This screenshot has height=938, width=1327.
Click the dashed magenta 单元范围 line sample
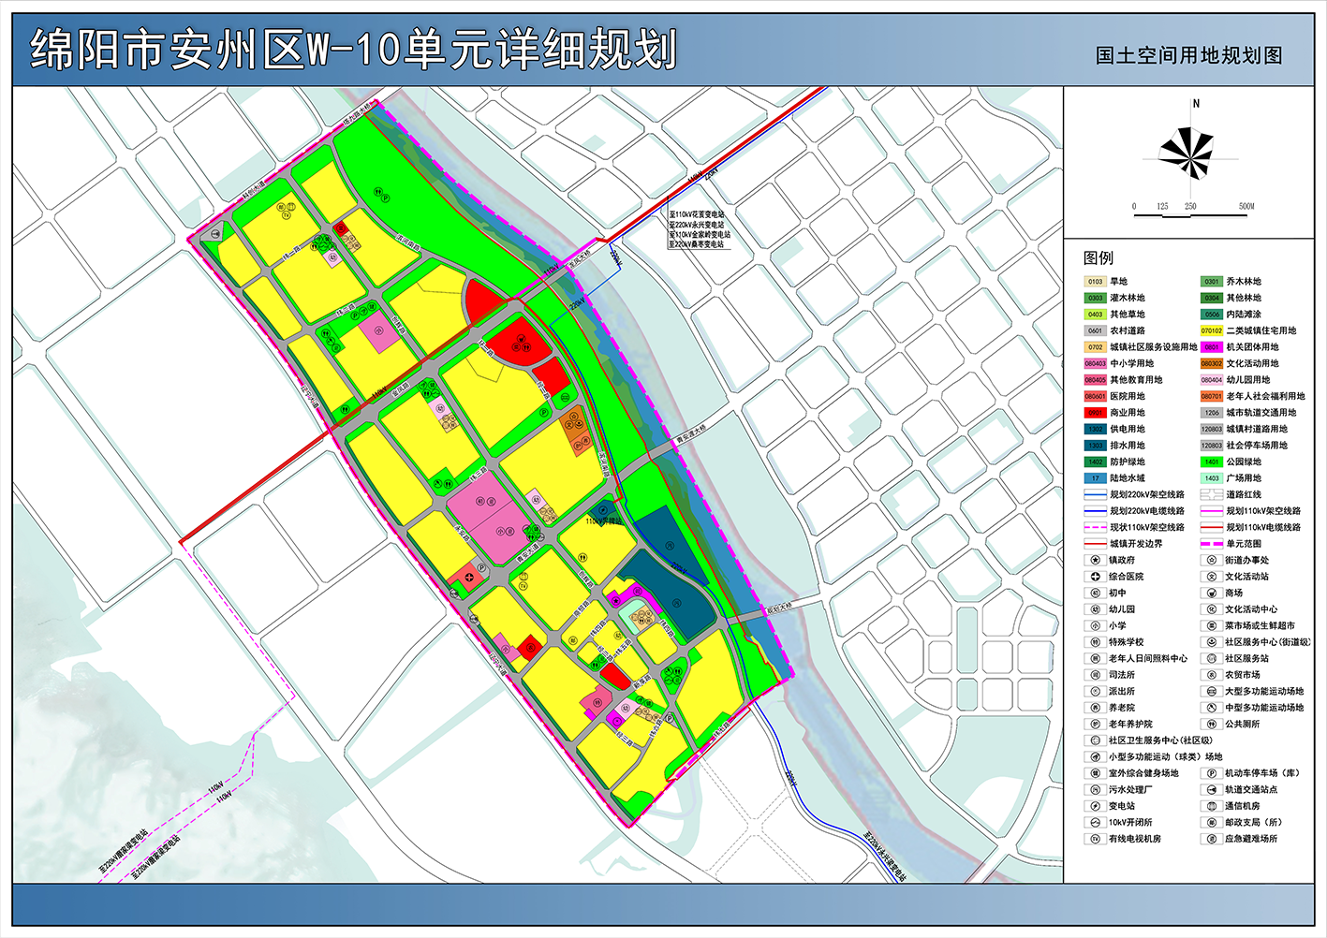pyautogui.click(x=1211, y=544)
